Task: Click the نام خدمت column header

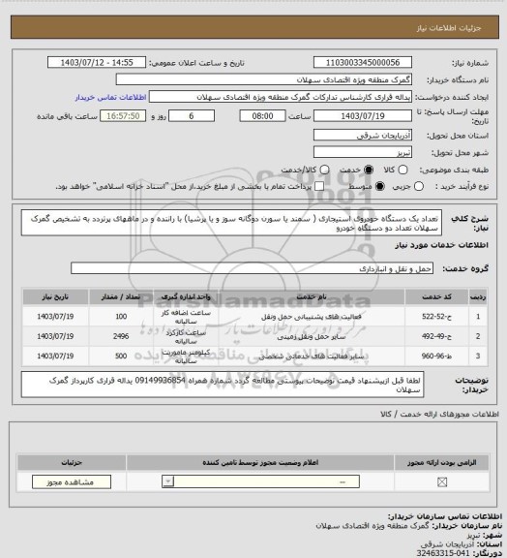Action: 312,296
